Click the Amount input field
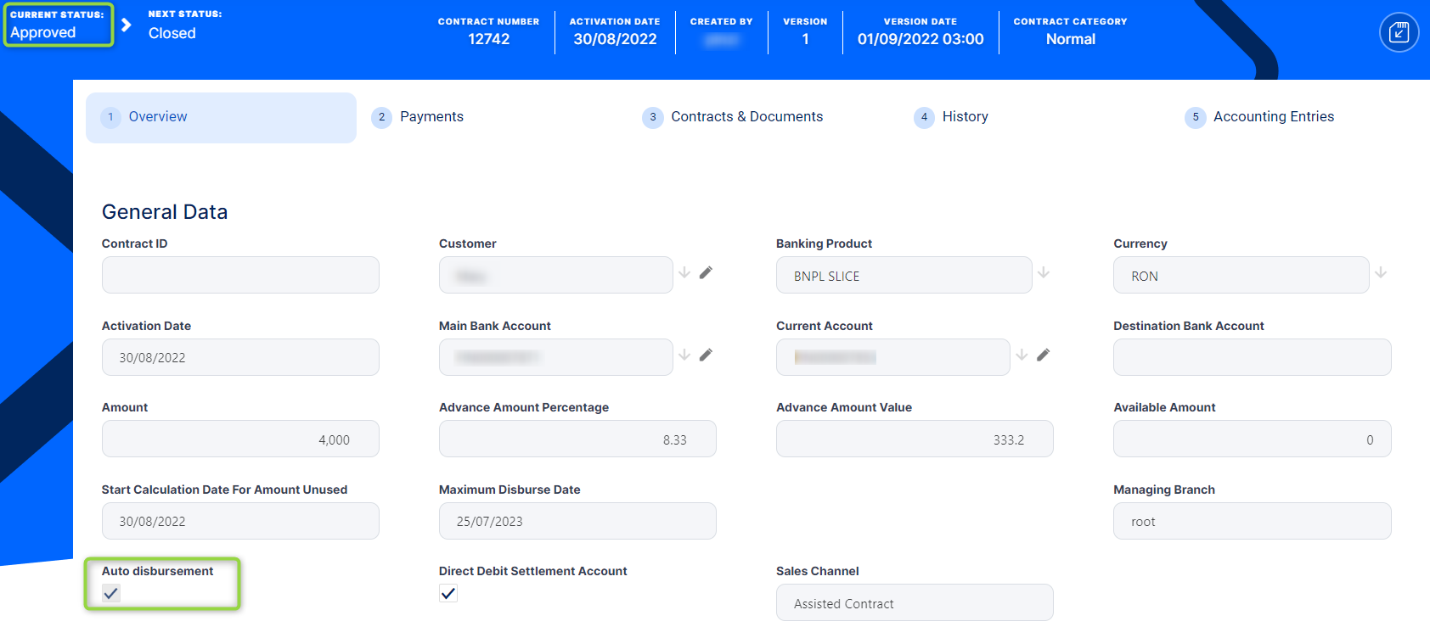Viewport: 1430px width, 638px height. coord(240,439)
